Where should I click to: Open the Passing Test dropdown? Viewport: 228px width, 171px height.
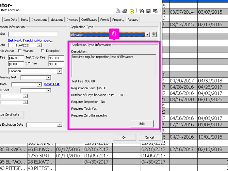[x=48, y=78]
